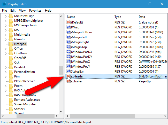Viewport: 168px width, 125px height.
Task: Click the iWindowPosY DWORD icon
Action: [x=68, y=66]
